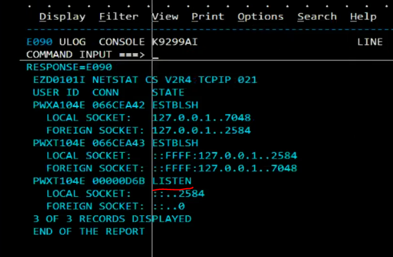The width and height of the screenshot is (393, 257).
Task: Click local socket ::FFFF:127.0.0.1..2584
Action: click(225, 156)
